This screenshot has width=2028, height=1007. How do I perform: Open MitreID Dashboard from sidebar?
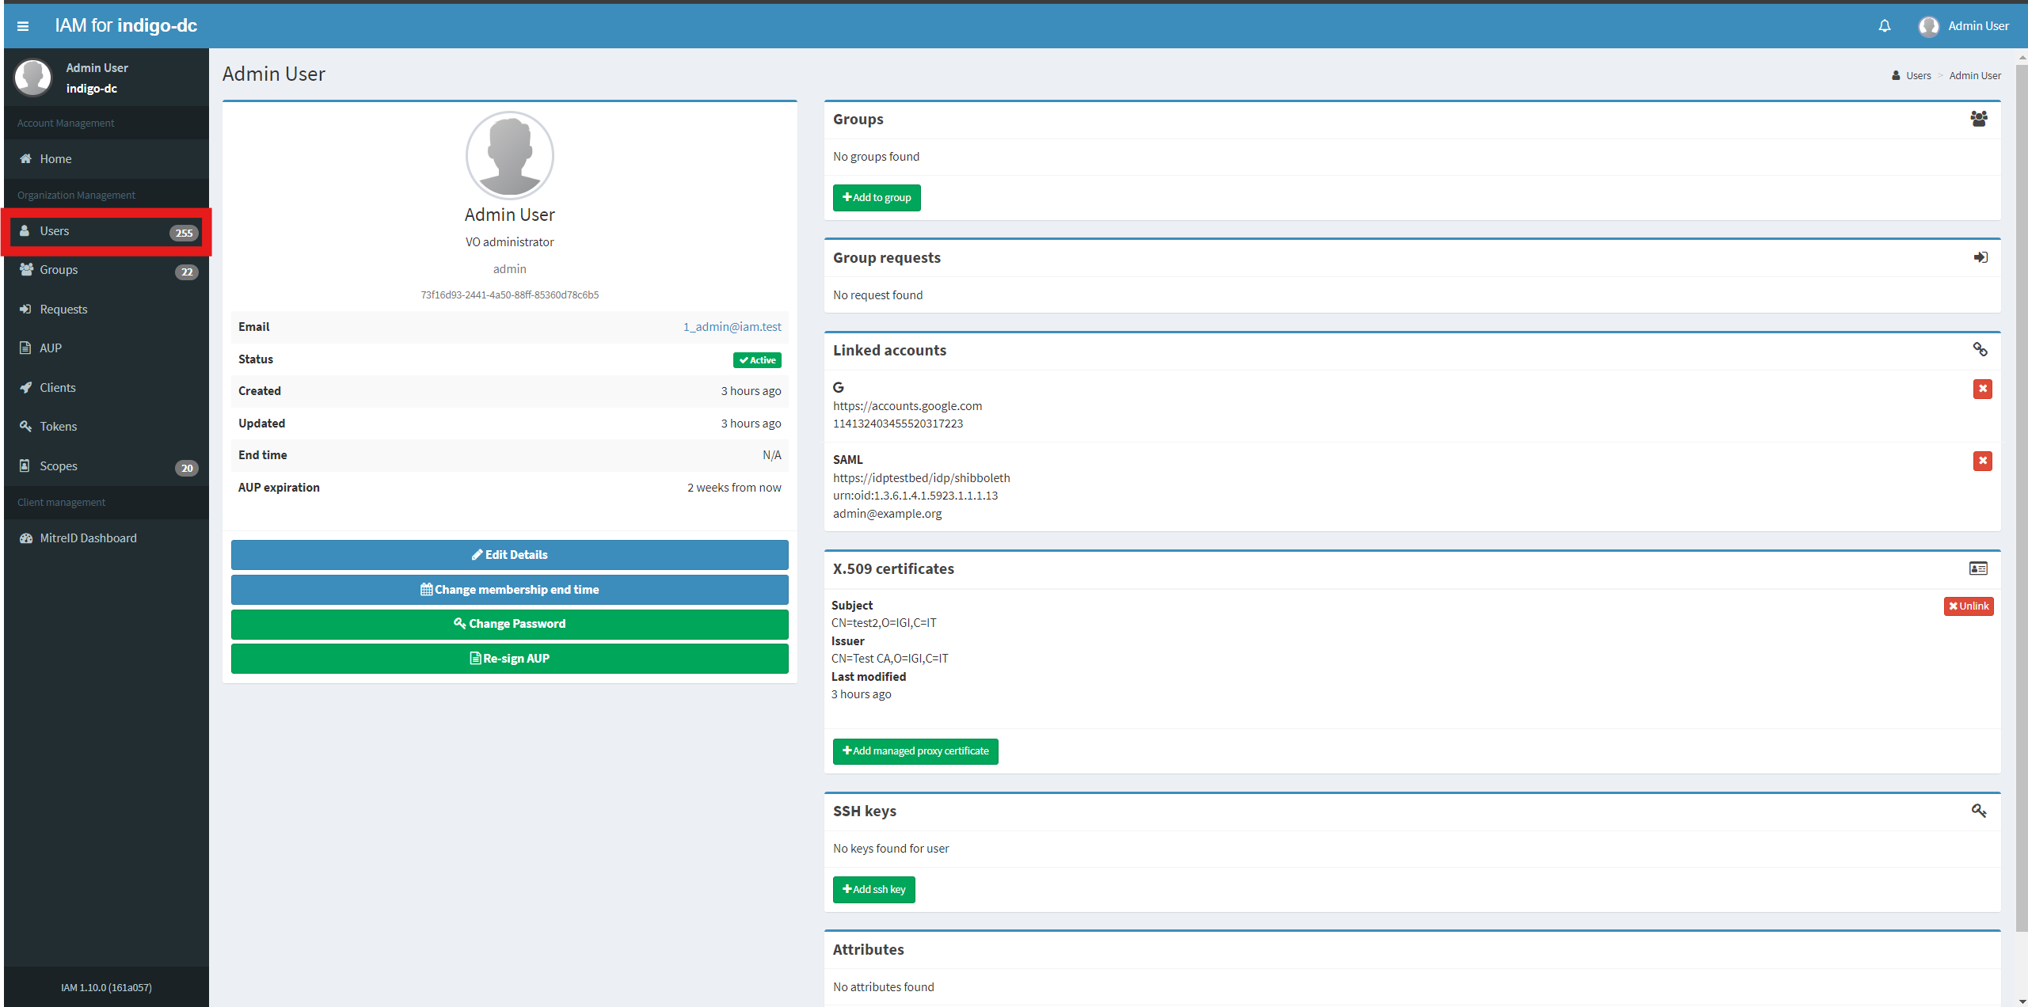pyautogui.click(x=88, y=538)
